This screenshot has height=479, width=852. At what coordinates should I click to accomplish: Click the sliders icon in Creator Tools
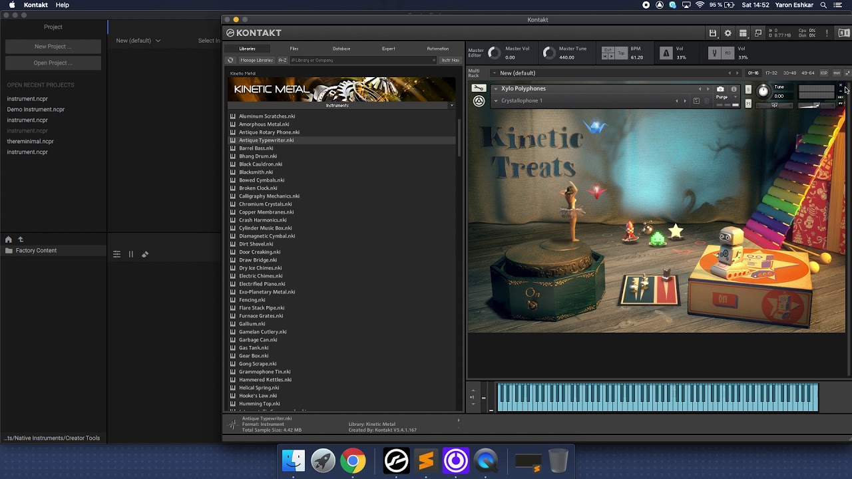coord(116,254)
